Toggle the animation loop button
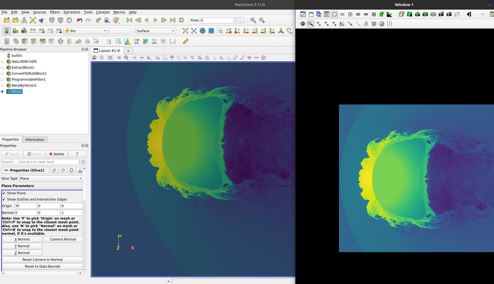This screenshot has width=494, height=284. (181, 20)
